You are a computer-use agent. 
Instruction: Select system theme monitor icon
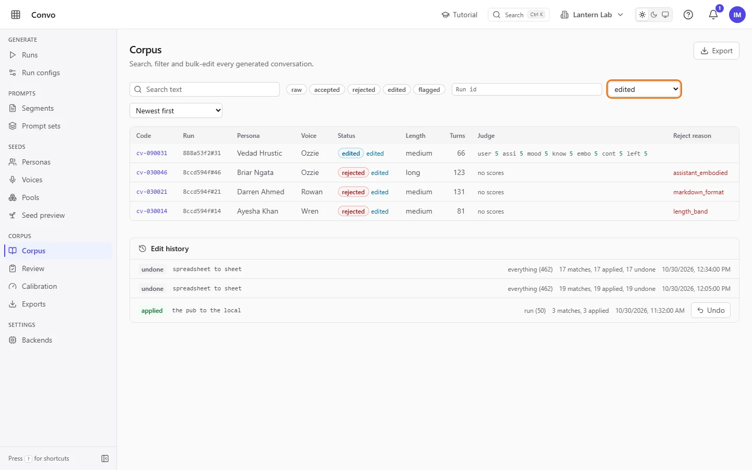coord(665,15)
